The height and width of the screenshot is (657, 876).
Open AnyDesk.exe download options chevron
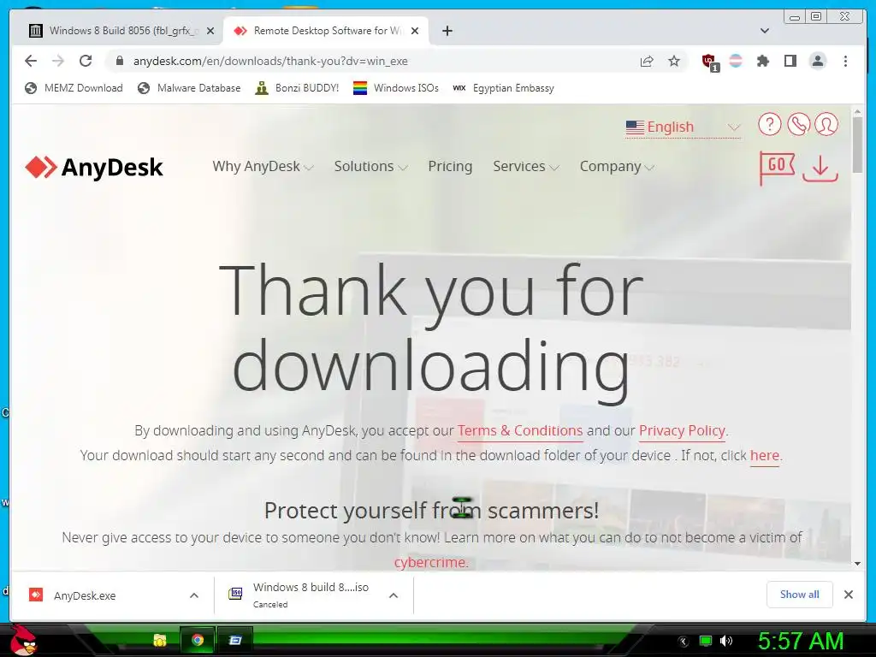click(x=194, y=595)
